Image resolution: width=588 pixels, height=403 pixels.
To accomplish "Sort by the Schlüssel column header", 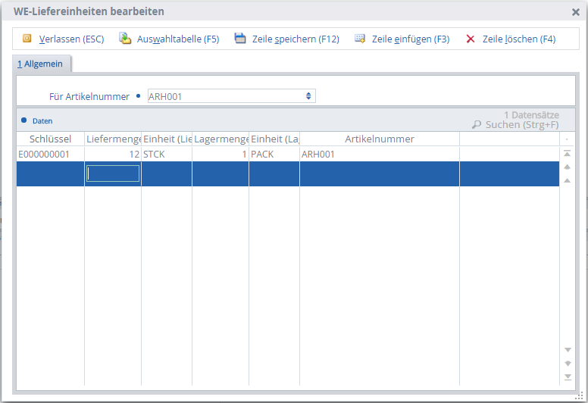I will [50, 139].
